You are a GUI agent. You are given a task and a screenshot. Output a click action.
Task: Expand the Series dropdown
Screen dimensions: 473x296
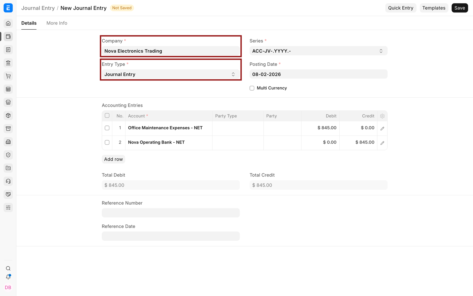point(318,51)
